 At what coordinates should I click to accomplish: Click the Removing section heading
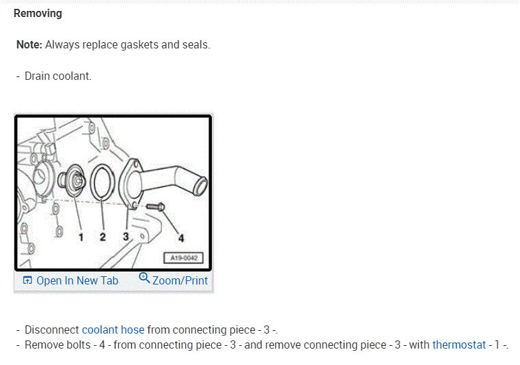38,14
